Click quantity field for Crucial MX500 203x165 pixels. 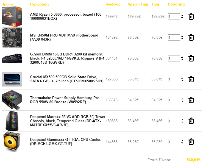tap(174, 79)
